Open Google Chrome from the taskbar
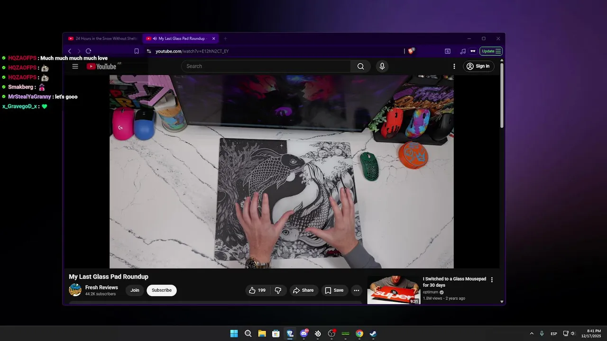The height and width of the screenshot is (341, 607). click(x=359, y=333)
